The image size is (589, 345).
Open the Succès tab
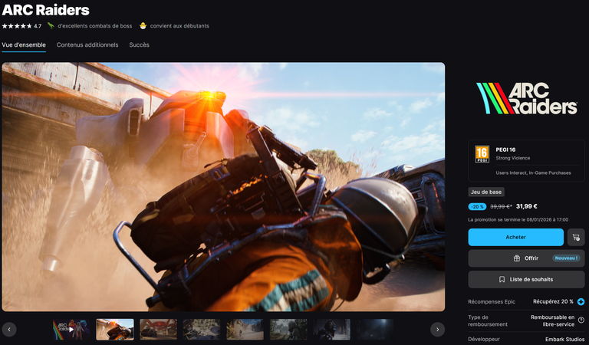pos(140,44)
